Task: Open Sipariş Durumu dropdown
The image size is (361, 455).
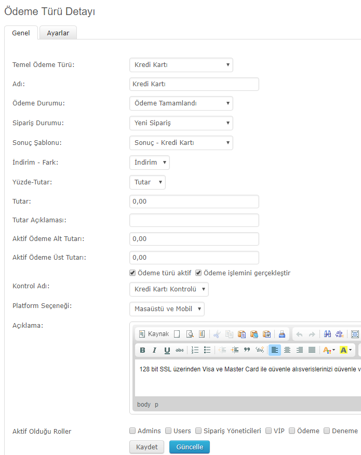Action: (181, 123)
